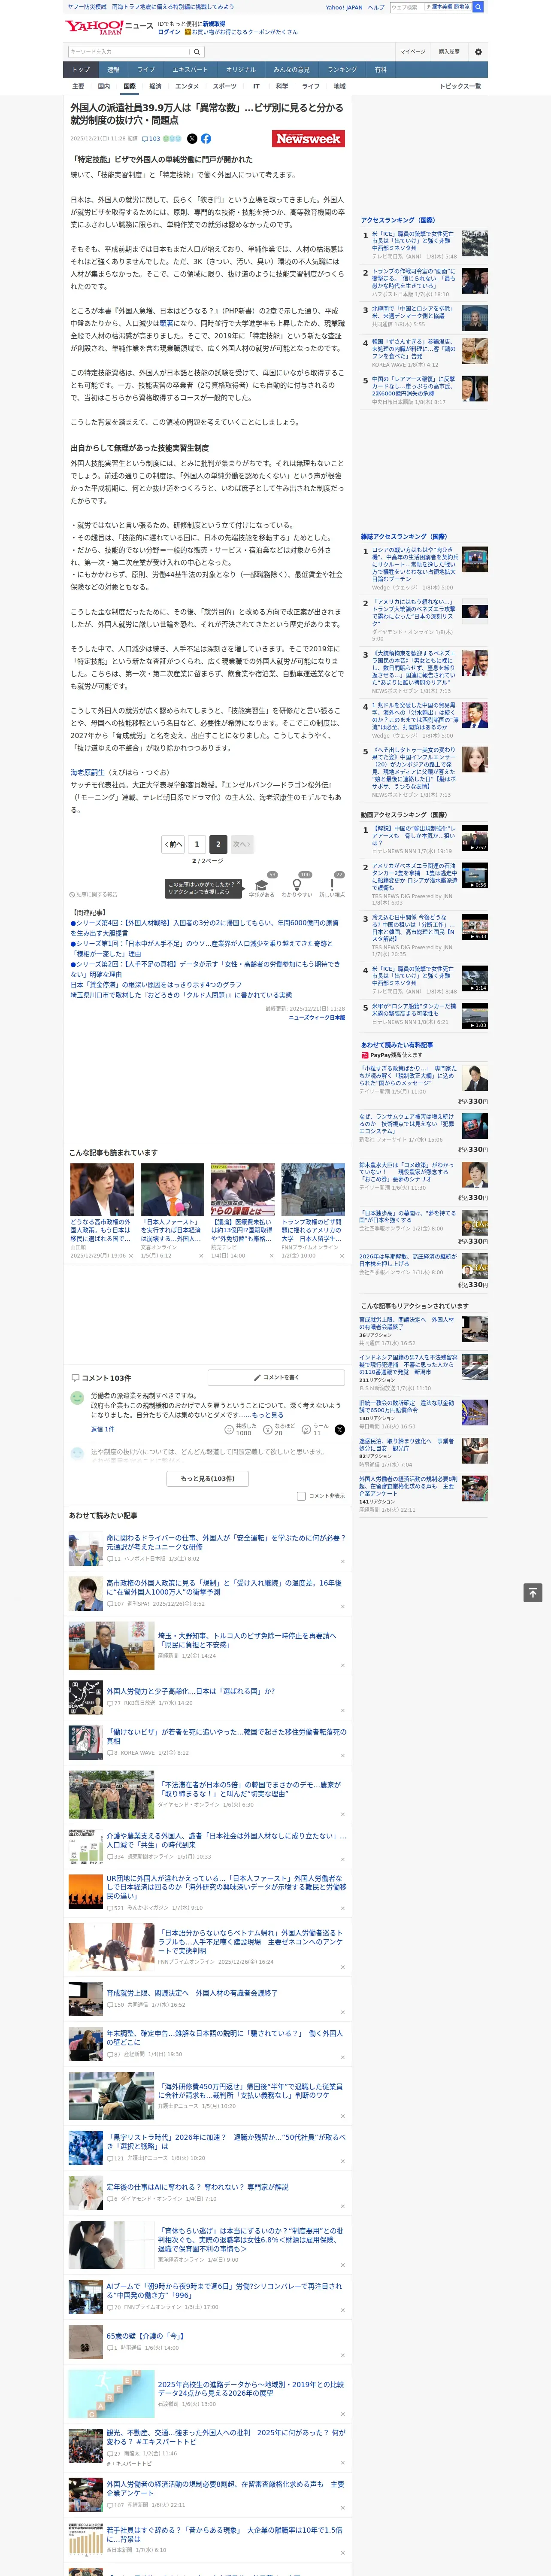Open 育成就労上限、閣議決定へ in sidebar

pos(406,1323)
